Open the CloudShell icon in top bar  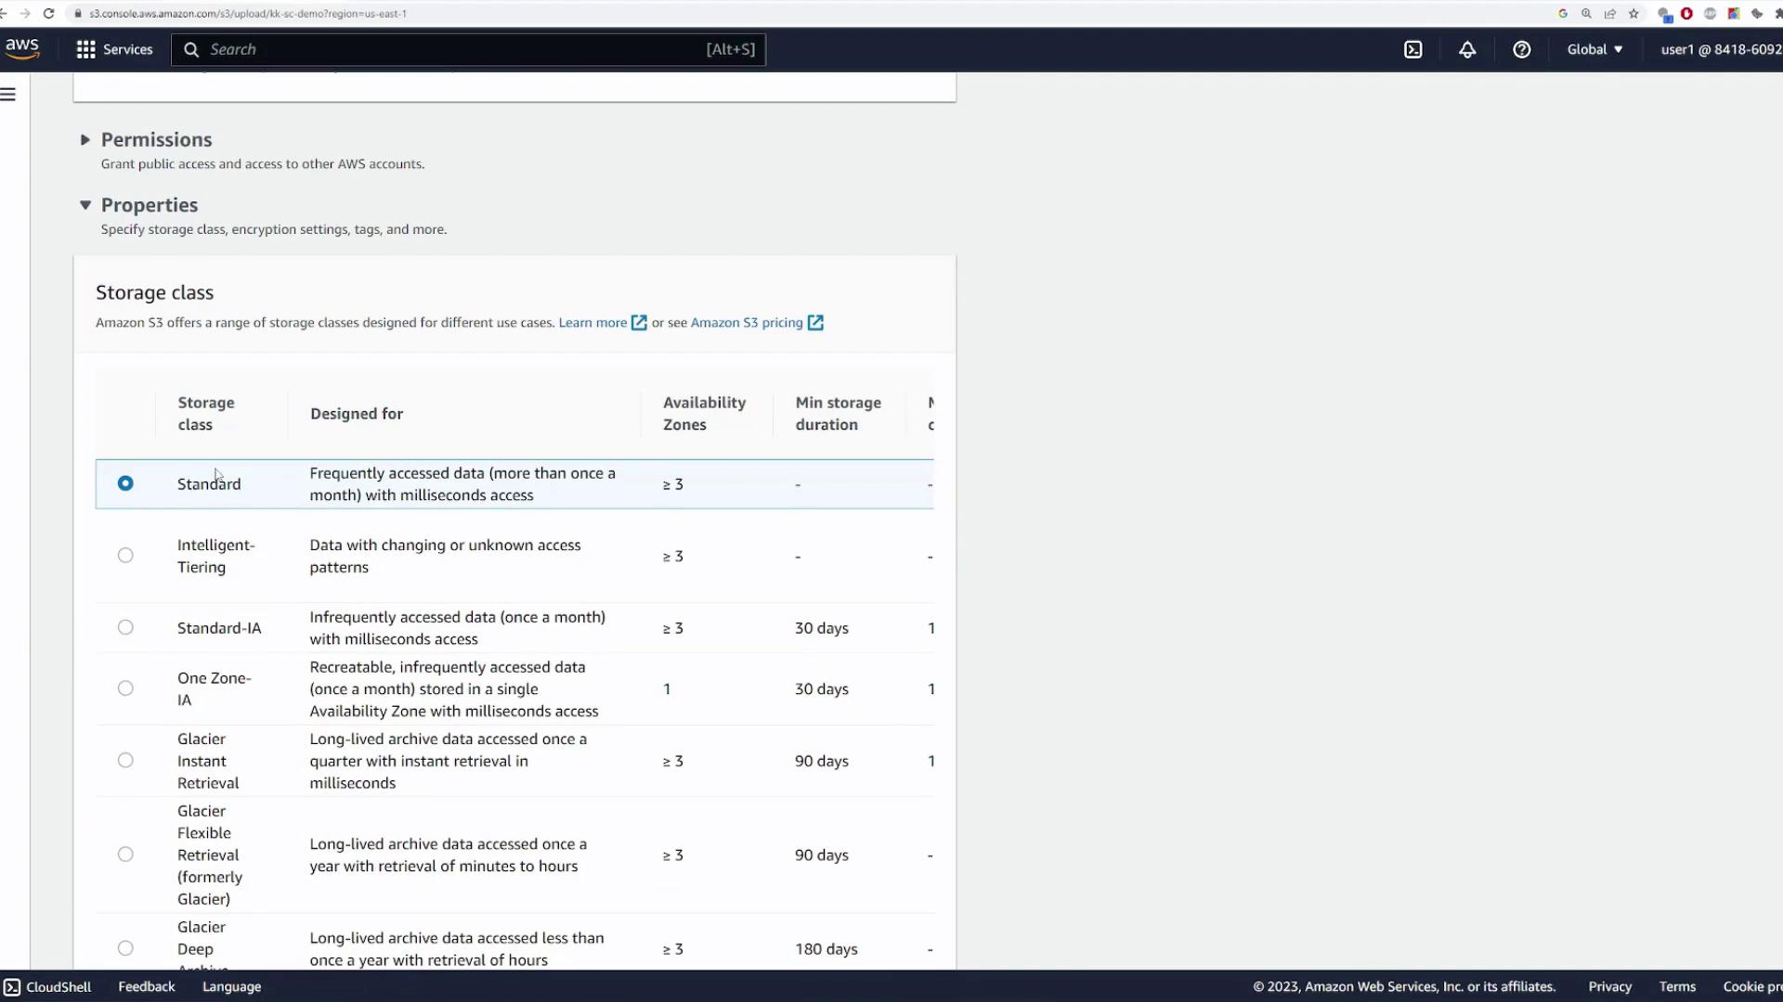coord(1412,49)
